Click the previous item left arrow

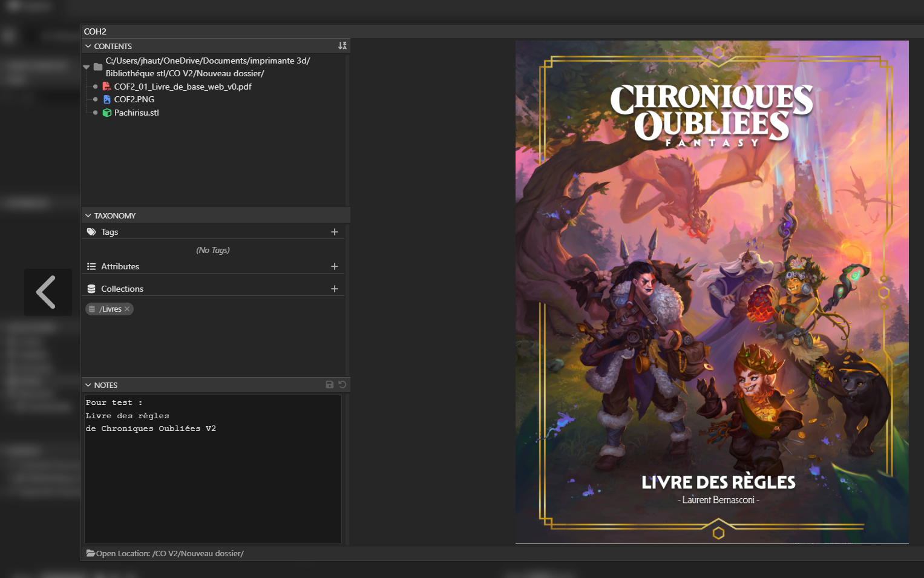(x=47, y=292)
